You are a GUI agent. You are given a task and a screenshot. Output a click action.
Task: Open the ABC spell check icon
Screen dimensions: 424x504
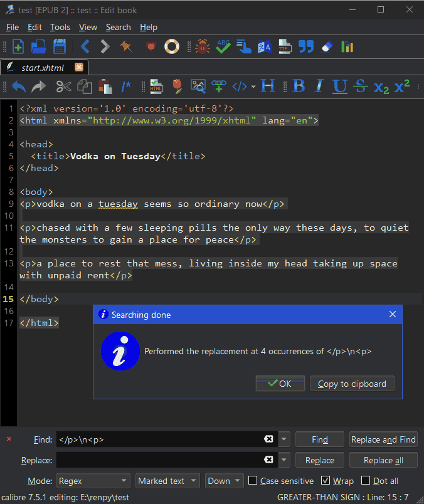(x=223, y=46)
